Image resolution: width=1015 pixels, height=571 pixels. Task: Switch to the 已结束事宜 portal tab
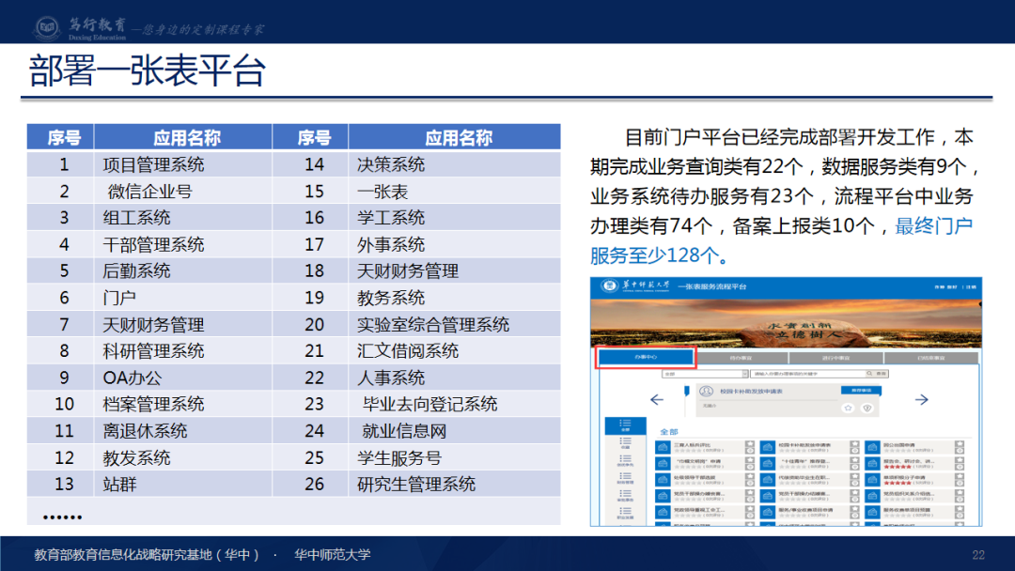click(930, 358)
